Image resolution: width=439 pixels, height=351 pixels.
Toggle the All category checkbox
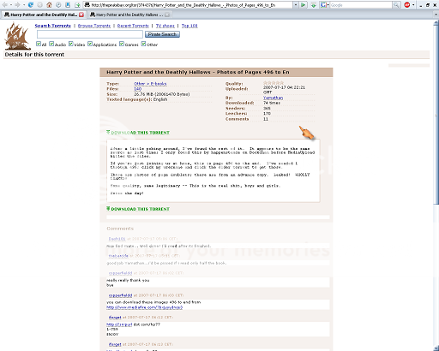tap(39, 44)
